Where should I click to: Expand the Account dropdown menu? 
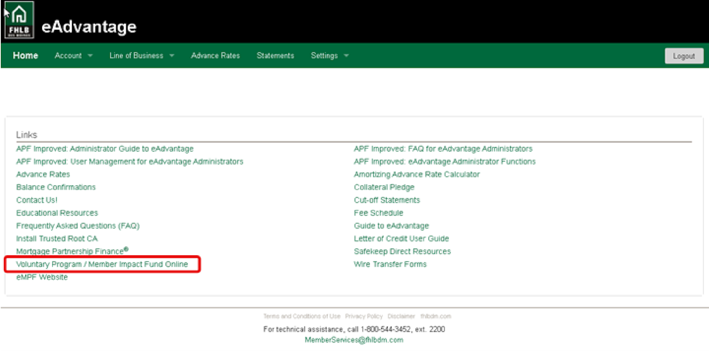pos(74,55)
